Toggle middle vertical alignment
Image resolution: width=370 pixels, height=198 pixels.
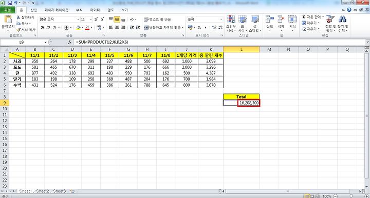117,19
